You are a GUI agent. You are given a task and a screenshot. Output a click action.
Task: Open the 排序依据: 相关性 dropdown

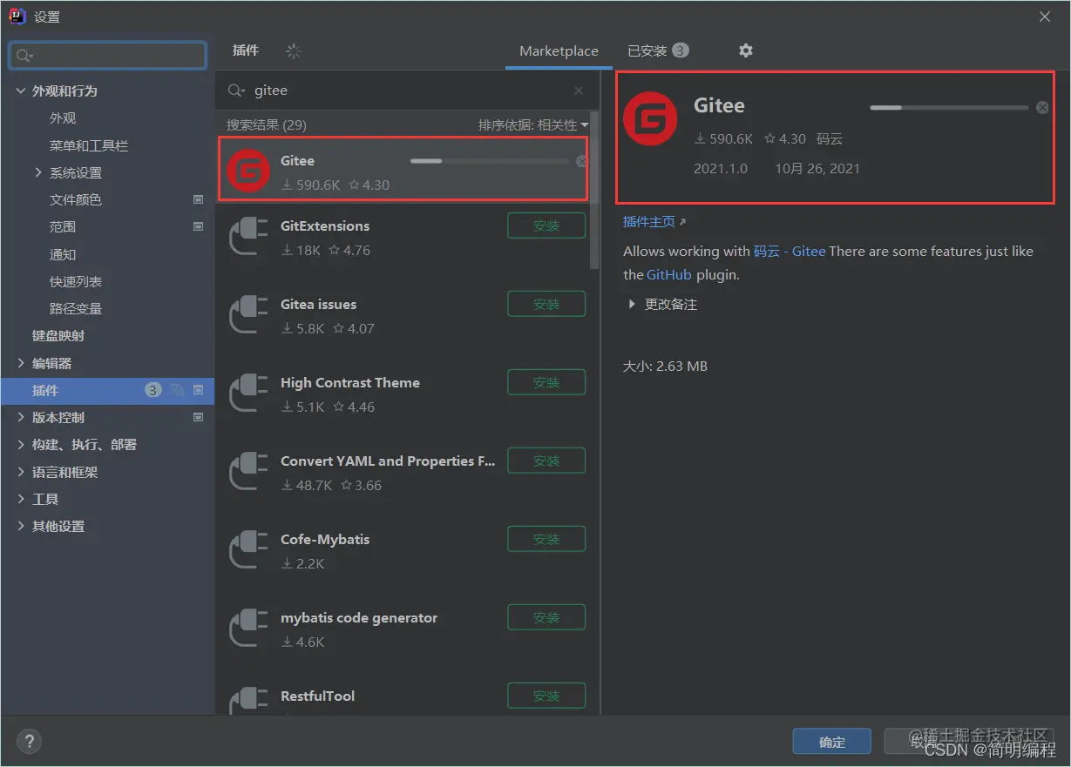pos(532,125)
